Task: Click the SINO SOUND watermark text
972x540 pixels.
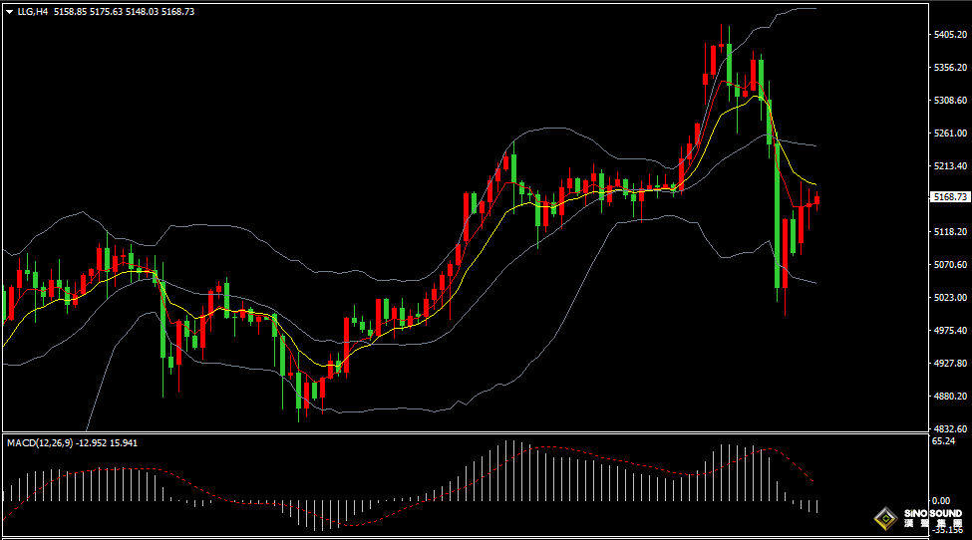Action: point(932,514)
